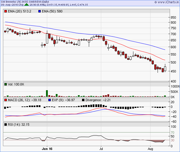Click the RSI 70 overbought level label
Image resolution: width=180 pixels, height=152 pixels.
click(x=172, y=132)
